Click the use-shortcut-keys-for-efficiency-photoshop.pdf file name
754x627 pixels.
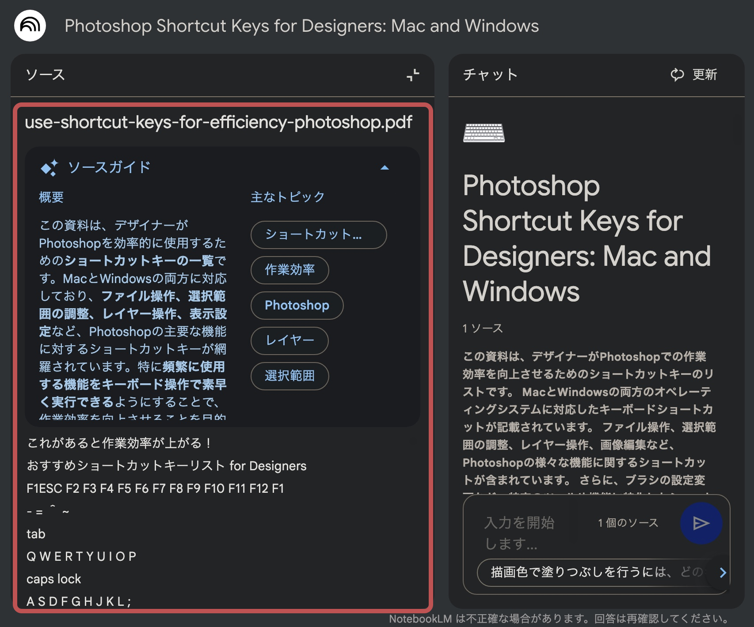[x=219, y=122]
